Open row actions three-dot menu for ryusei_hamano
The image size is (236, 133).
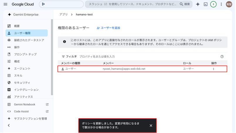pos(213,69)
